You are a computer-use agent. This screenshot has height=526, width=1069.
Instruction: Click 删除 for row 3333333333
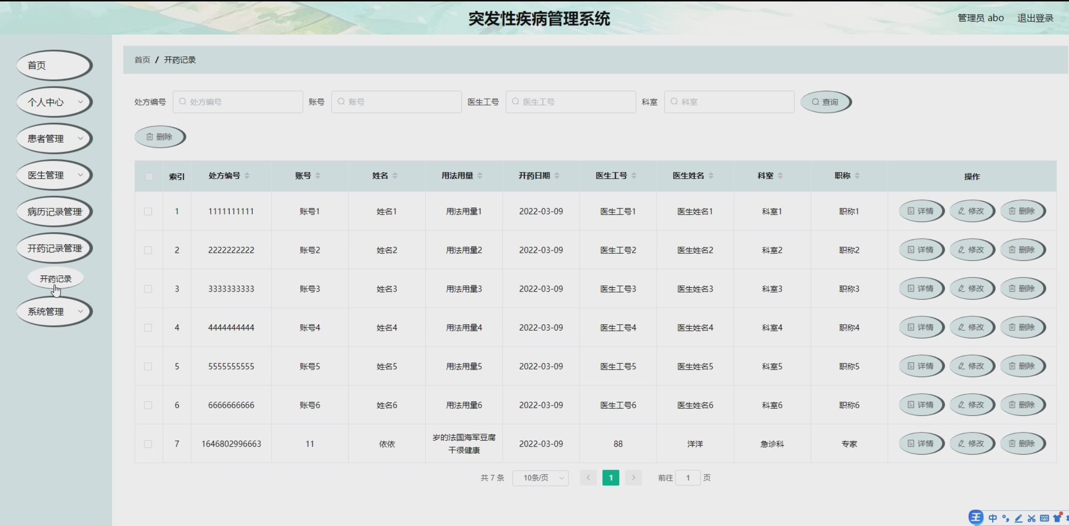(x=1022, y=289)
